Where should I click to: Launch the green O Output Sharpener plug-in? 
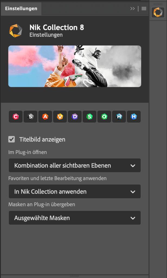pos(104,117)
